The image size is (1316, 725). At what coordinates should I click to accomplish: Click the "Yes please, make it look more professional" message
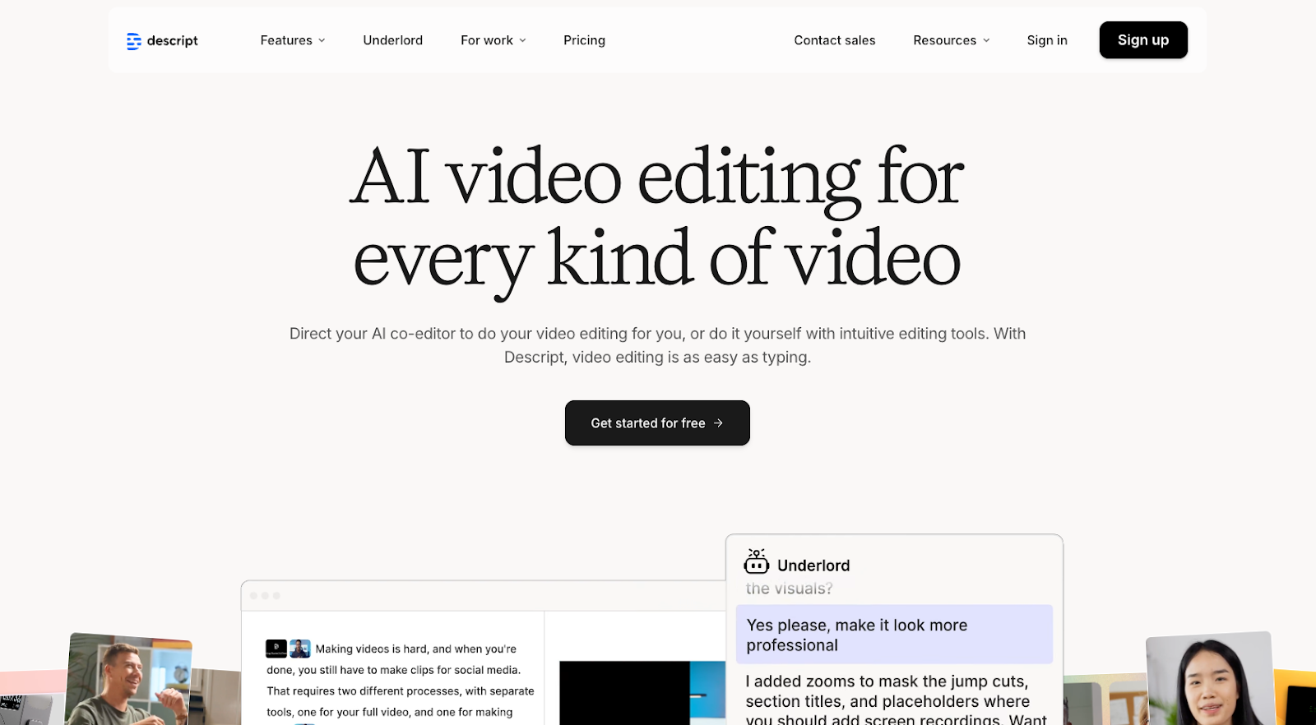(894, 635)
